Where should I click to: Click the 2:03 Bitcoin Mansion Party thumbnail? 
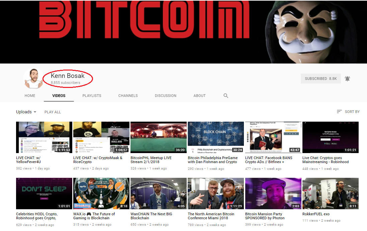(273, 193)
